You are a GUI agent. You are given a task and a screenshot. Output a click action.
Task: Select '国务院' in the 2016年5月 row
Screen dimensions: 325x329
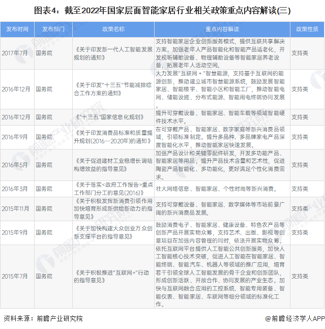44,165
